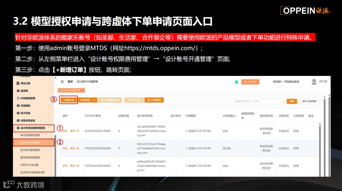Click 查看 for order MTDS202509170002
This screenshot has height=191, width=342.
pos(65,131)
